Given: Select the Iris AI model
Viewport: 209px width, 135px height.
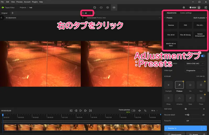Looking at the screenshot, I should click(x=190, y=85).
